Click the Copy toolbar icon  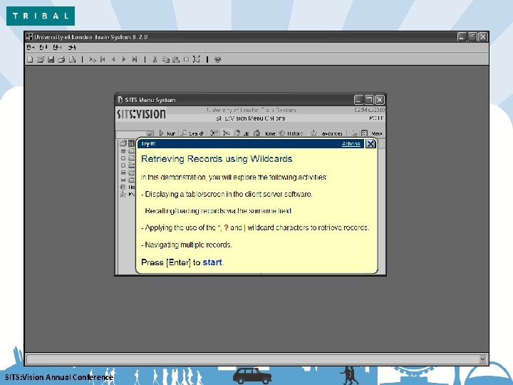tap(166, 59)
